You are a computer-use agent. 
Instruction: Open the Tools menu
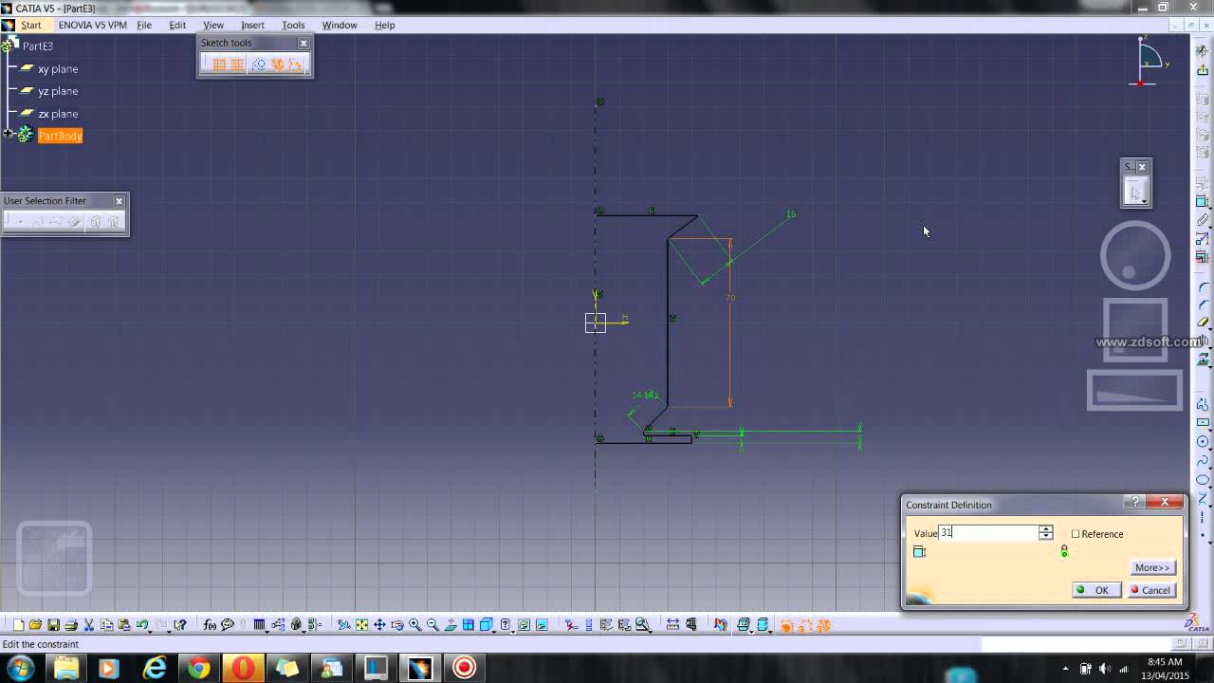click(x=293, y=25)
